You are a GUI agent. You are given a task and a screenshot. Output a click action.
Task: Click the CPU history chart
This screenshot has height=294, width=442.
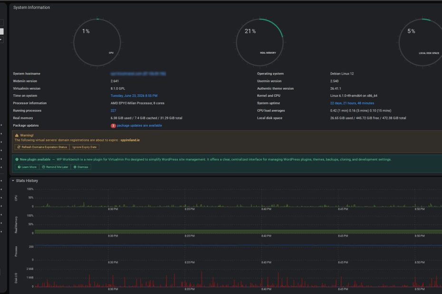click(238, 198)
